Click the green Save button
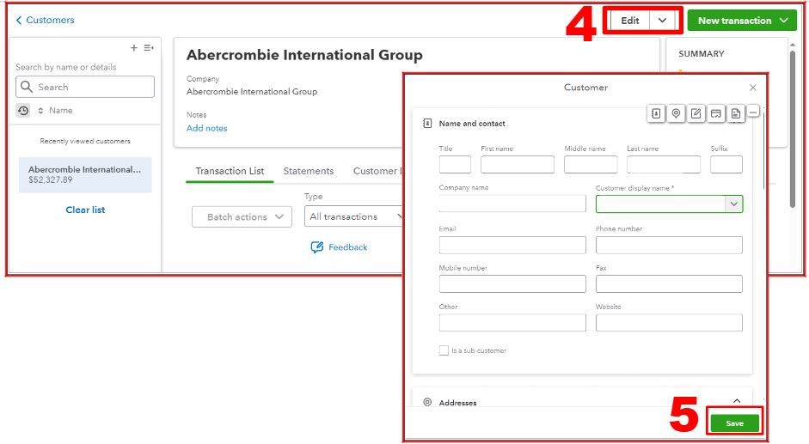The height and width of the screenshot is (444, 809). coord(735,423)
